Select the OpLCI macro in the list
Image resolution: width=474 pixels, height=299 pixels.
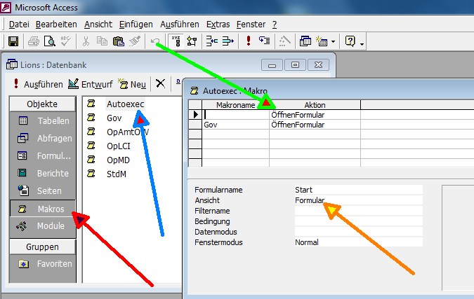[118, 146]
